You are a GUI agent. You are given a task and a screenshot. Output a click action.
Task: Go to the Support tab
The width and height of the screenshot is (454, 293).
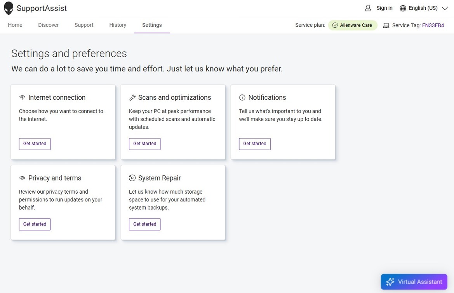[84, 25]
